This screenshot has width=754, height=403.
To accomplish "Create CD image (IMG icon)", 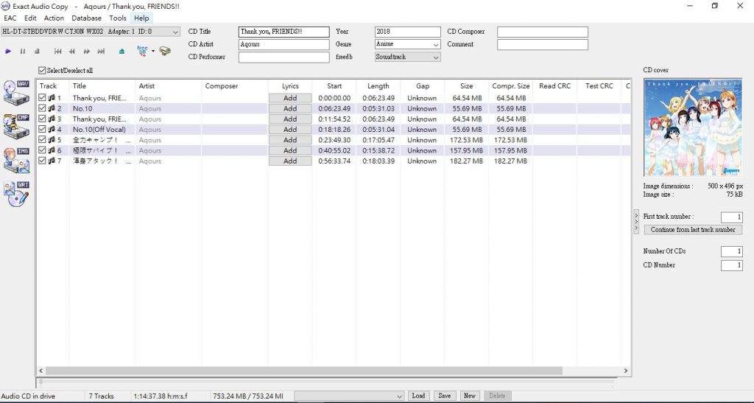I will (x=17, y=160).
